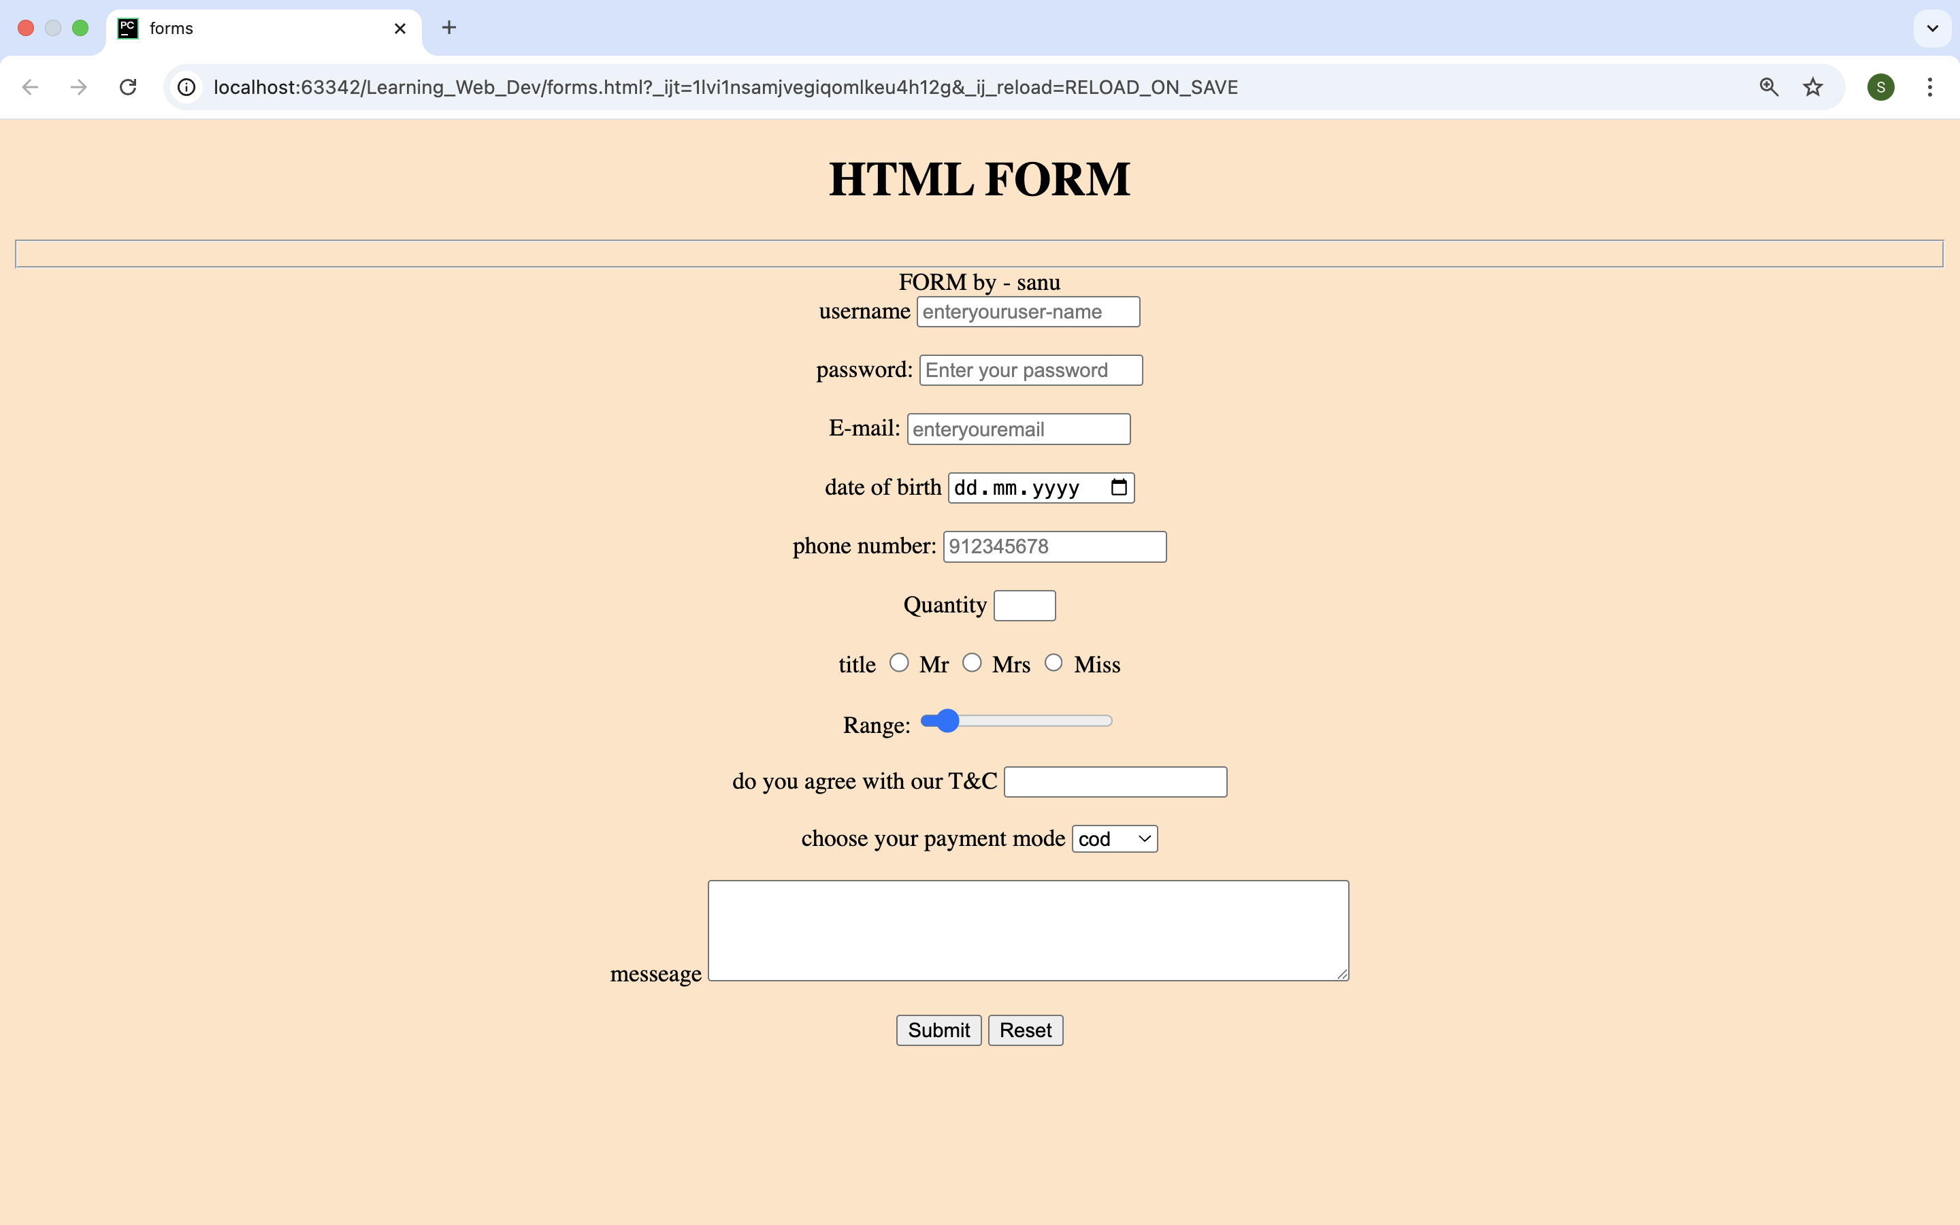Click the site info icon in address bar

click(x=186, y=86)
